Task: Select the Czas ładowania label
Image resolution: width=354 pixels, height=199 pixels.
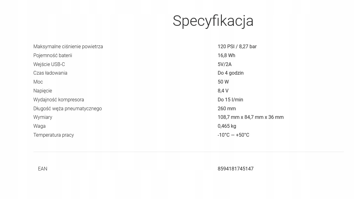Action: click(x=50, y=73)
